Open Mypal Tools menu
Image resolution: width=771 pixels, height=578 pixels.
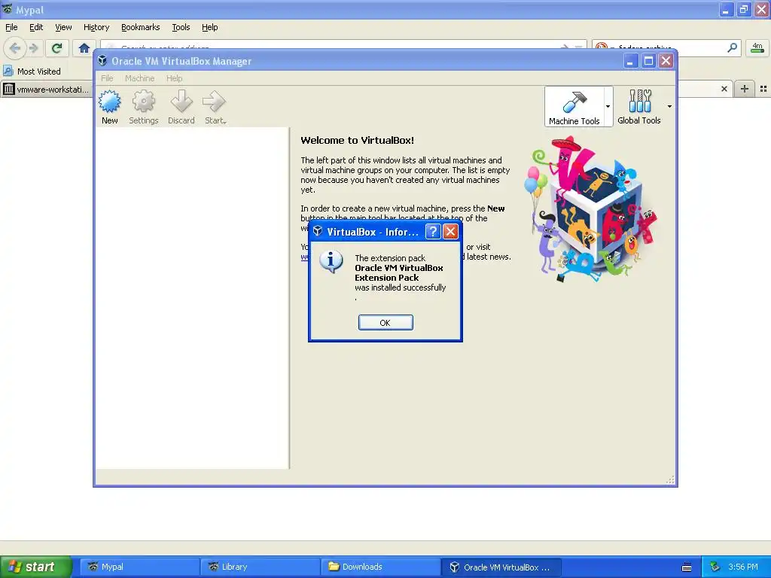click(x=181, y=27)
